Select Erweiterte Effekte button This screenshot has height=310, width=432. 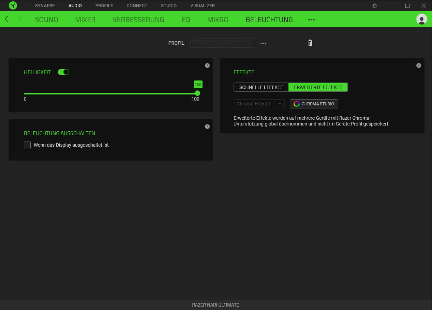click(x=318, y=87)
